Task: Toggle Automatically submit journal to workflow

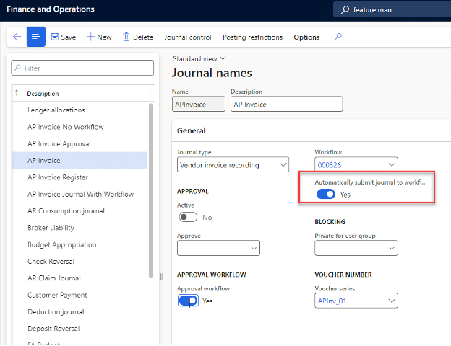Action: pos(326,194)
